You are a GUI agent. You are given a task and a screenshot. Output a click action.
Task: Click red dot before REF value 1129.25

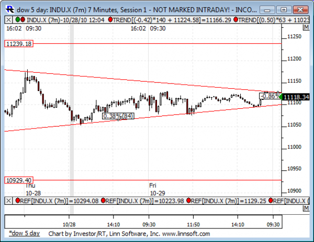(x=188, y=200)
